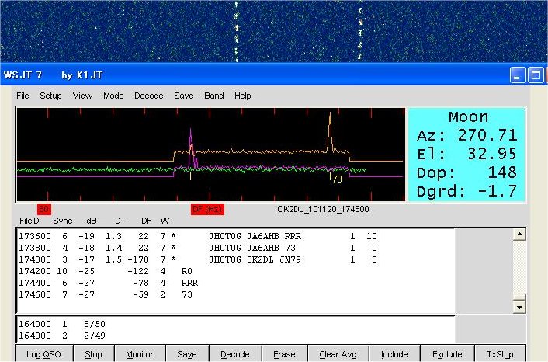Select the 174200 RO decode line
Viewport: 548px width, 362px height.
click(106, 271)
